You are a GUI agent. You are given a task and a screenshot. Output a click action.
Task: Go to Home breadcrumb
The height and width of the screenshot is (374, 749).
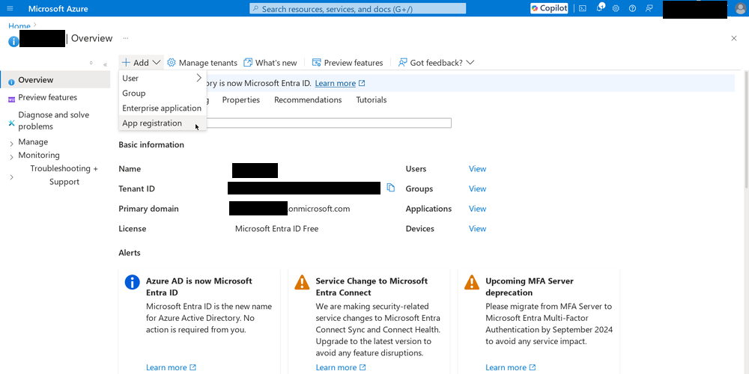[x=19, y=26]
